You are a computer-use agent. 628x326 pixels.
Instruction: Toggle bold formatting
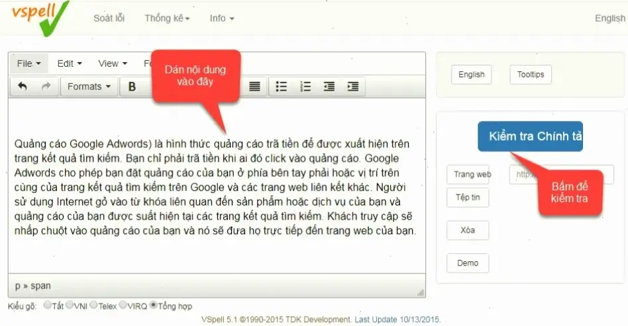point(132,87)
